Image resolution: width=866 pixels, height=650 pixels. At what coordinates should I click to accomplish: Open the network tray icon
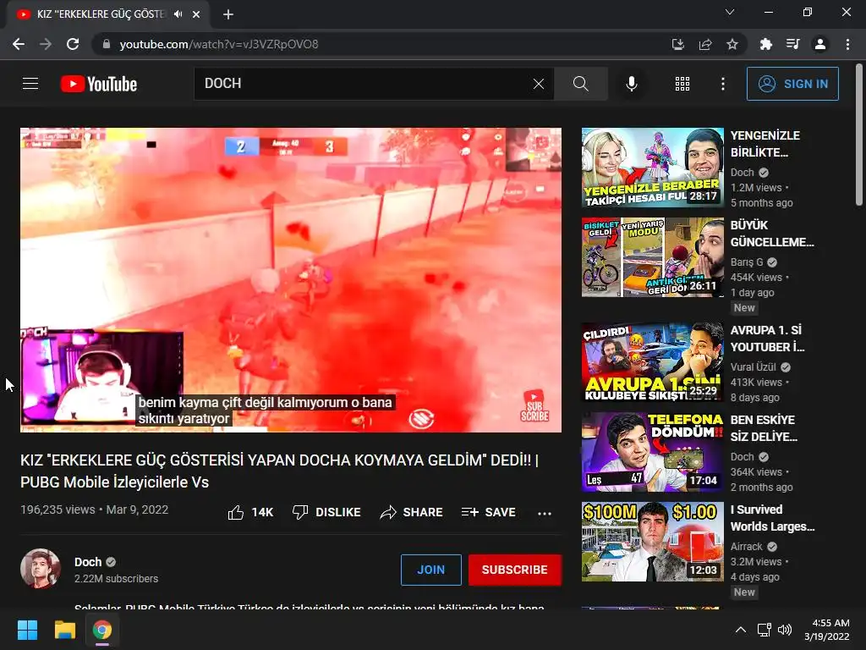[x=765, y=630]
